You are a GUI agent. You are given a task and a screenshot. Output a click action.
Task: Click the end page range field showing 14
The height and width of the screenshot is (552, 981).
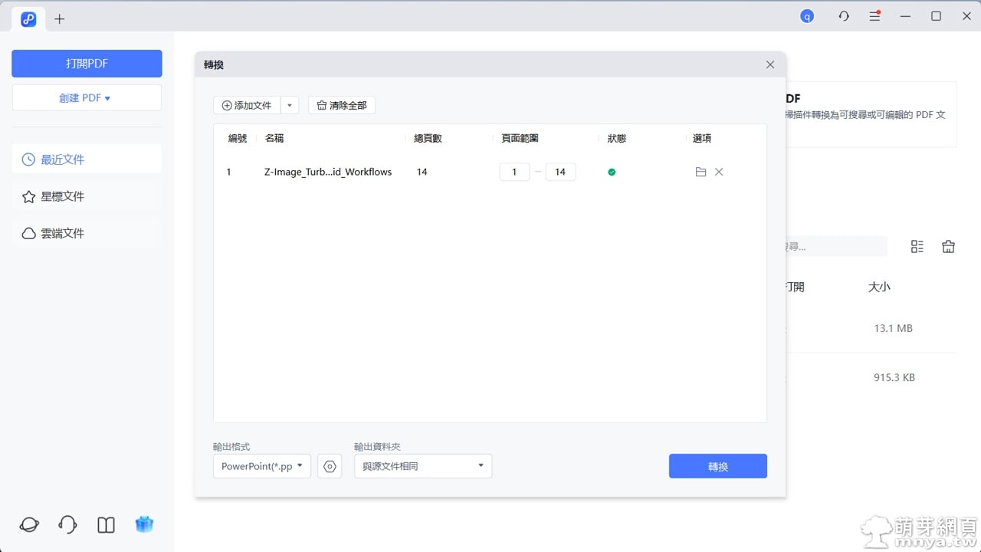point(560,172)
